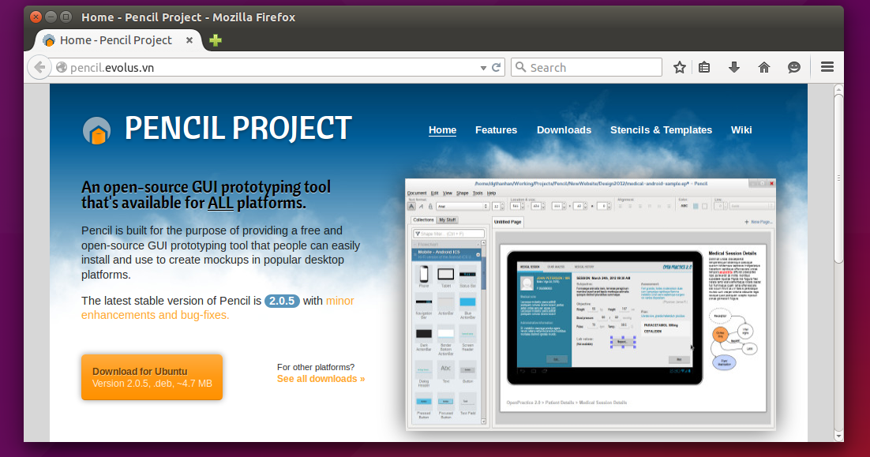Click the 2.0.5 version badge

pyautogui.click(x=282, y=302)
